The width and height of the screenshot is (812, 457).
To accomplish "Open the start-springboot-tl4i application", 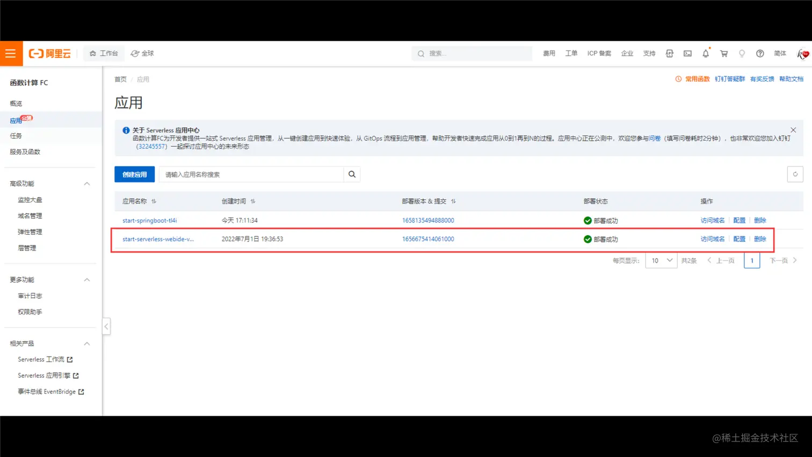I will pyautogui.click(x=150, y=220).
